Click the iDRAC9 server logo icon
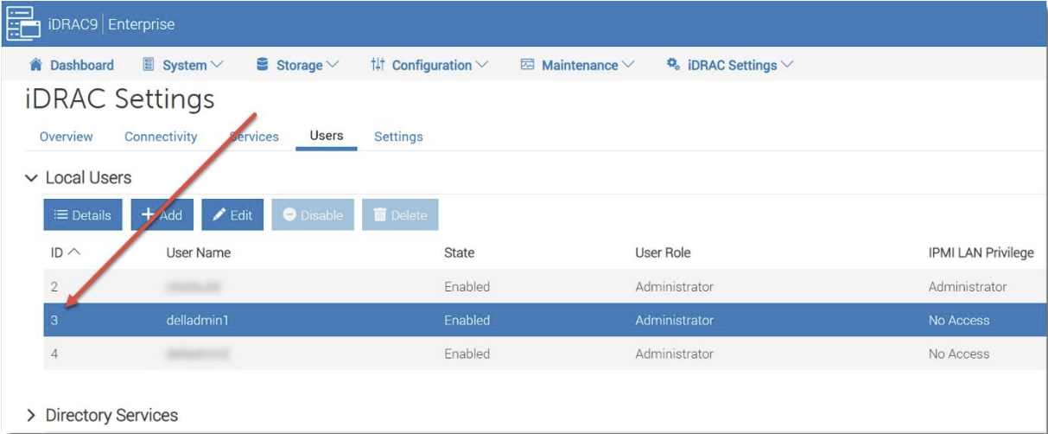 23,23
